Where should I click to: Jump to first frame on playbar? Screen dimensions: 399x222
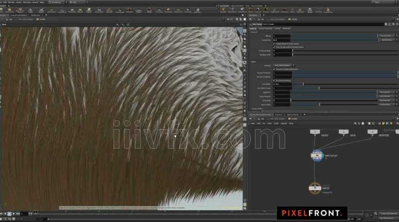point(1,214)
